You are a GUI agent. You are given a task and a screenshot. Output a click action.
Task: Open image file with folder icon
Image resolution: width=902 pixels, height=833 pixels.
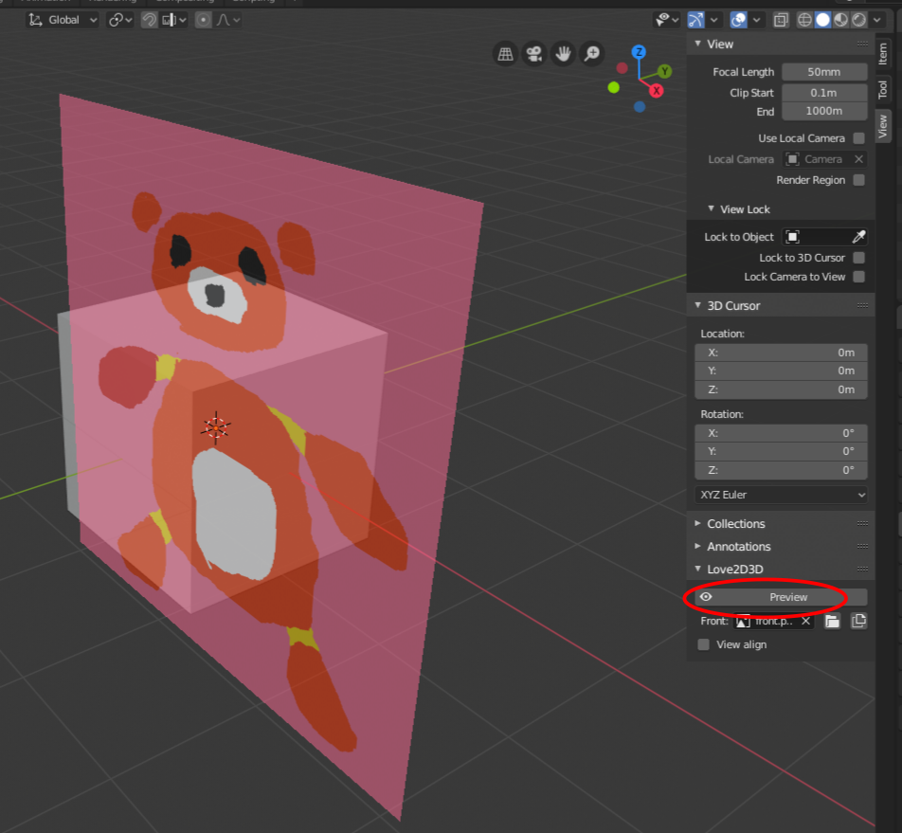pos(833,622)
